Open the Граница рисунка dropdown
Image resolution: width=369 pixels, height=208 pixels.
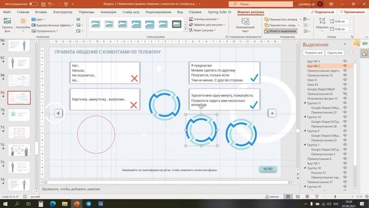pyautogui.click(x=204, y=19)
